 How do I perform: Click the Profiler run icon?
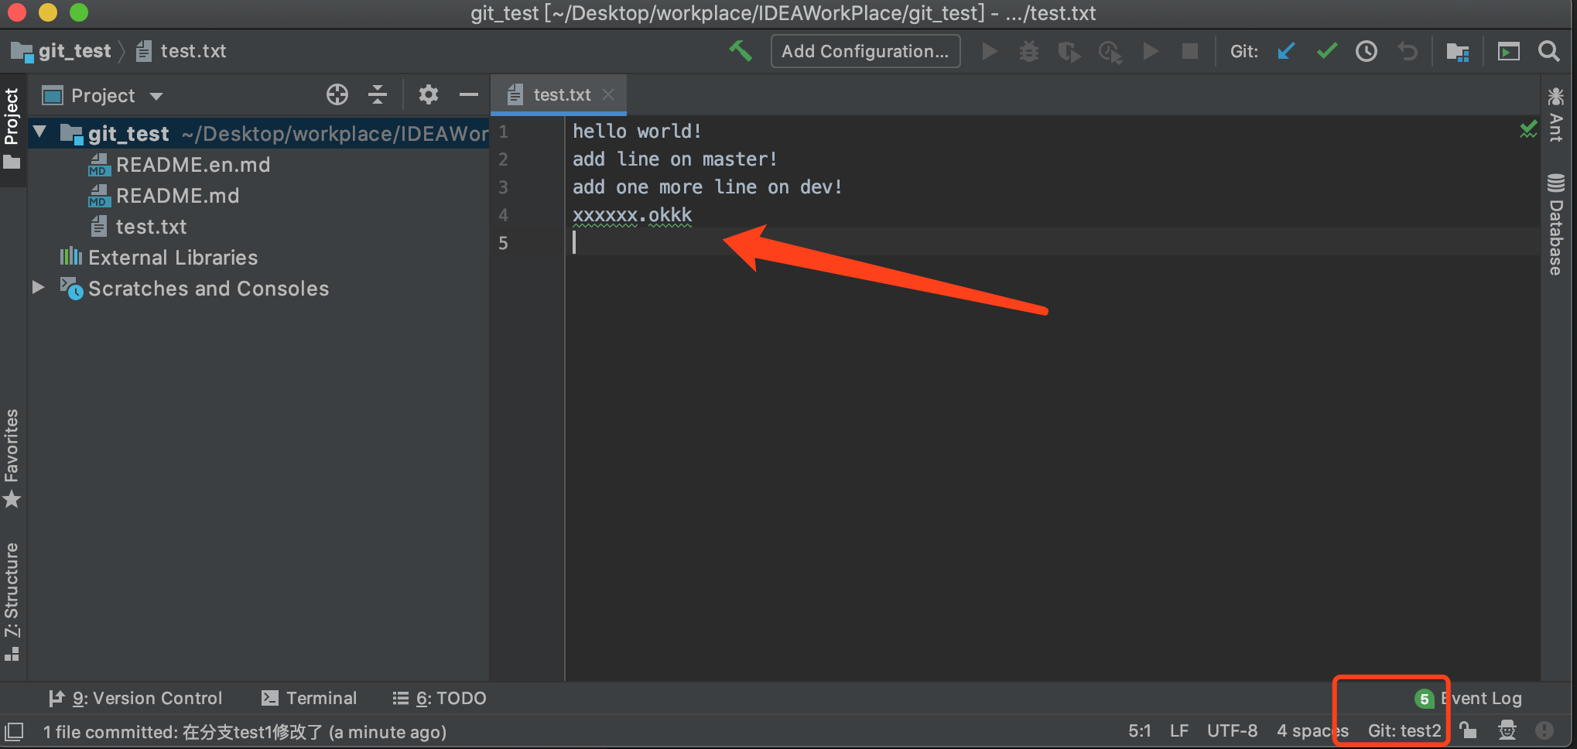click(x=1110, y=51)
